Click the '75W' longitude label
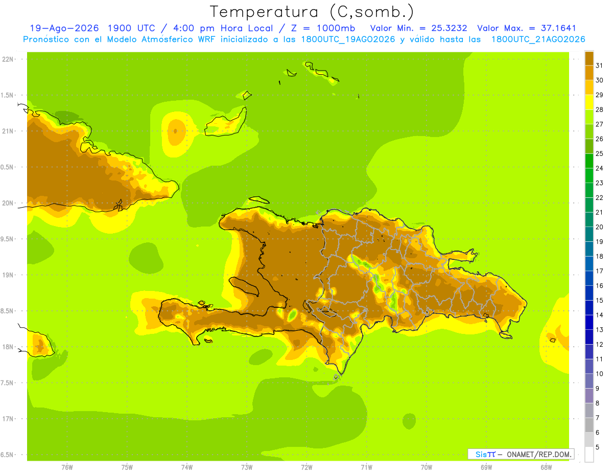Image resolution: width=613 pixels, height=474 pixels. [x=127, y=467]
